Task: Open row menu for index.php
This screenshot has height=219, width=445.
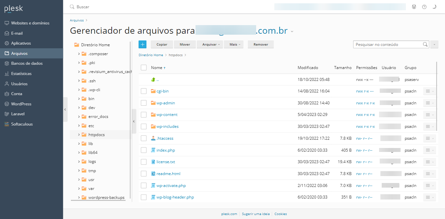Action: tap(430, 150)
